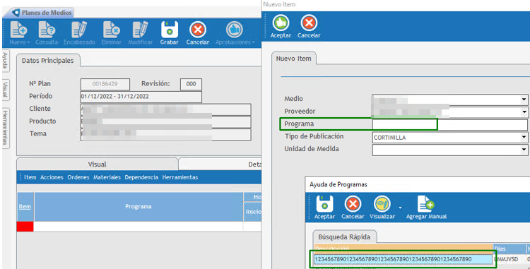This screenshot has height=269, width=530.
Task: Click the Programa input field
Action: coord(449,125)
